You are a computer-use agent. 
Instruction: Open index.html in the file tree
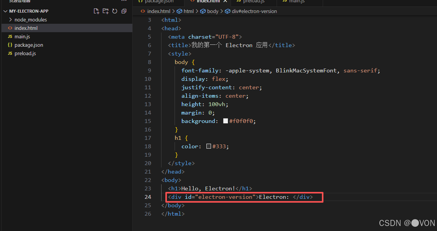point(67,28)
